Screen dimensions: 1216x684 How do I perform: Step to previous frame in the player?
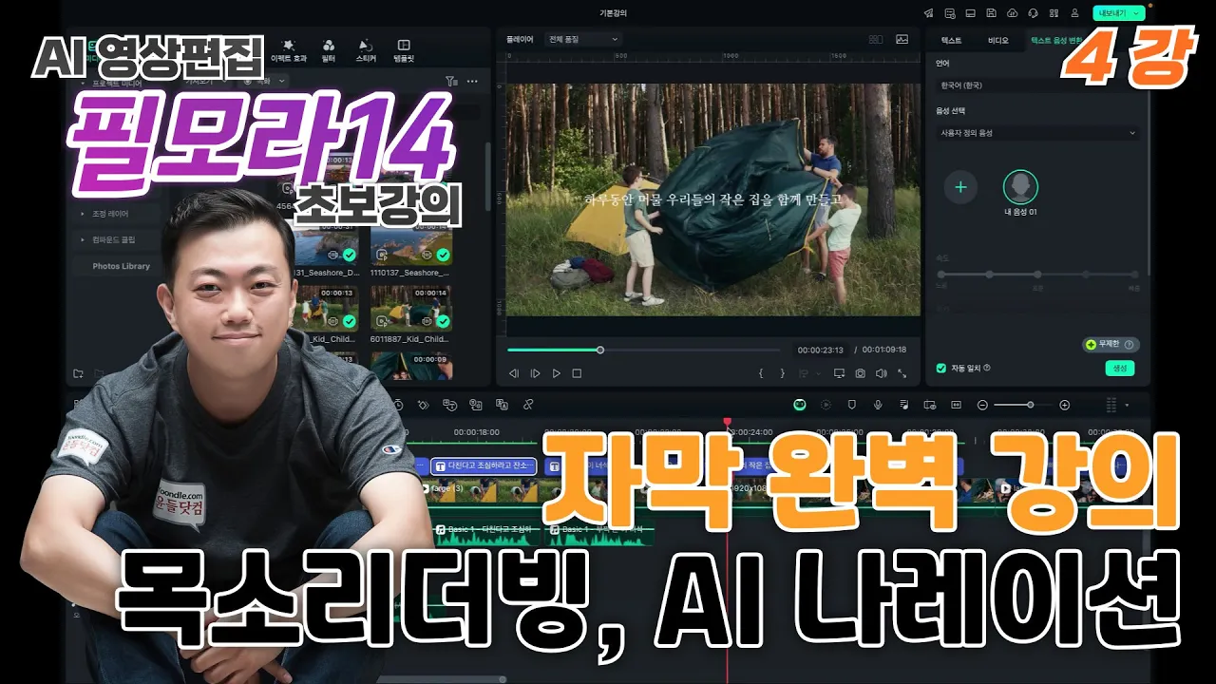tap(514, 374)
